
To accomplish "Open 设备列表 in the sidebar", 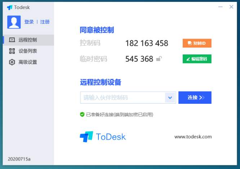I will coord(28,51).
